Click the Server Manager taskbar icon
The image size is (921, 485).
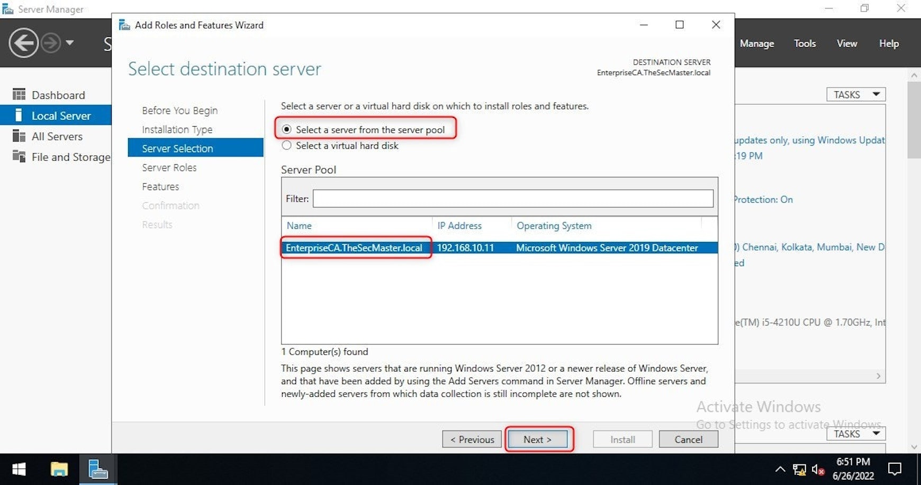(98, 469)
